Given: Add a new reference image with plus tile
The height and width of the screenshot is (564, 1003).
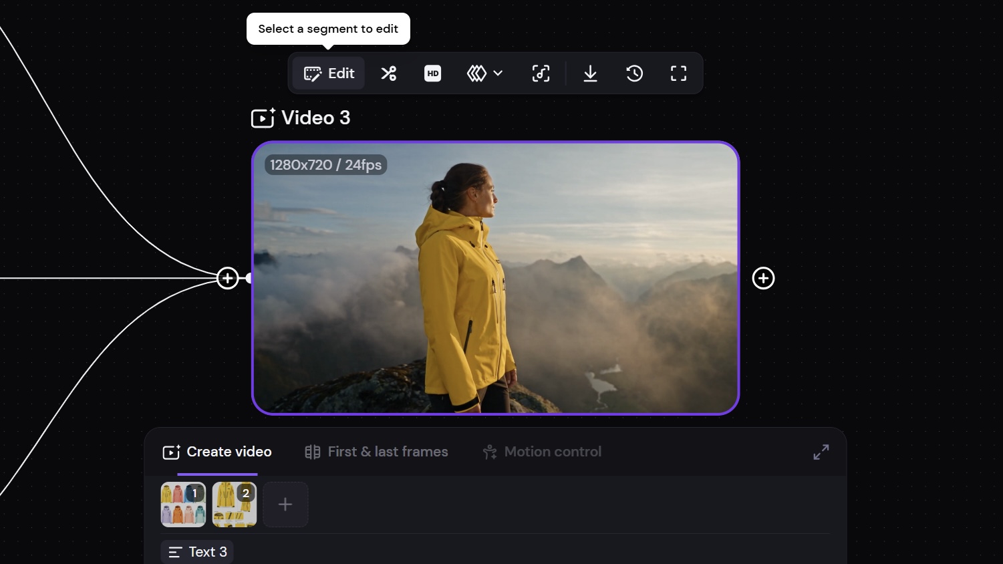Looking at the screenshot, I should coord(285,505).
